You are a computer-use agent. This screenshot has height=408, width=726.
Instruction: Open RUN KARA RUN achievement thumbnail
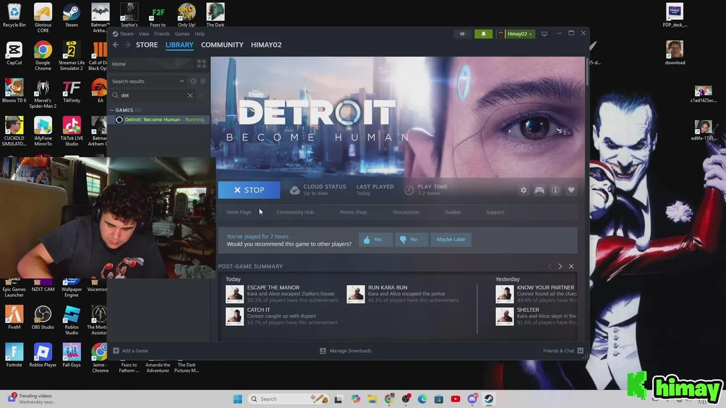(356, 294)
